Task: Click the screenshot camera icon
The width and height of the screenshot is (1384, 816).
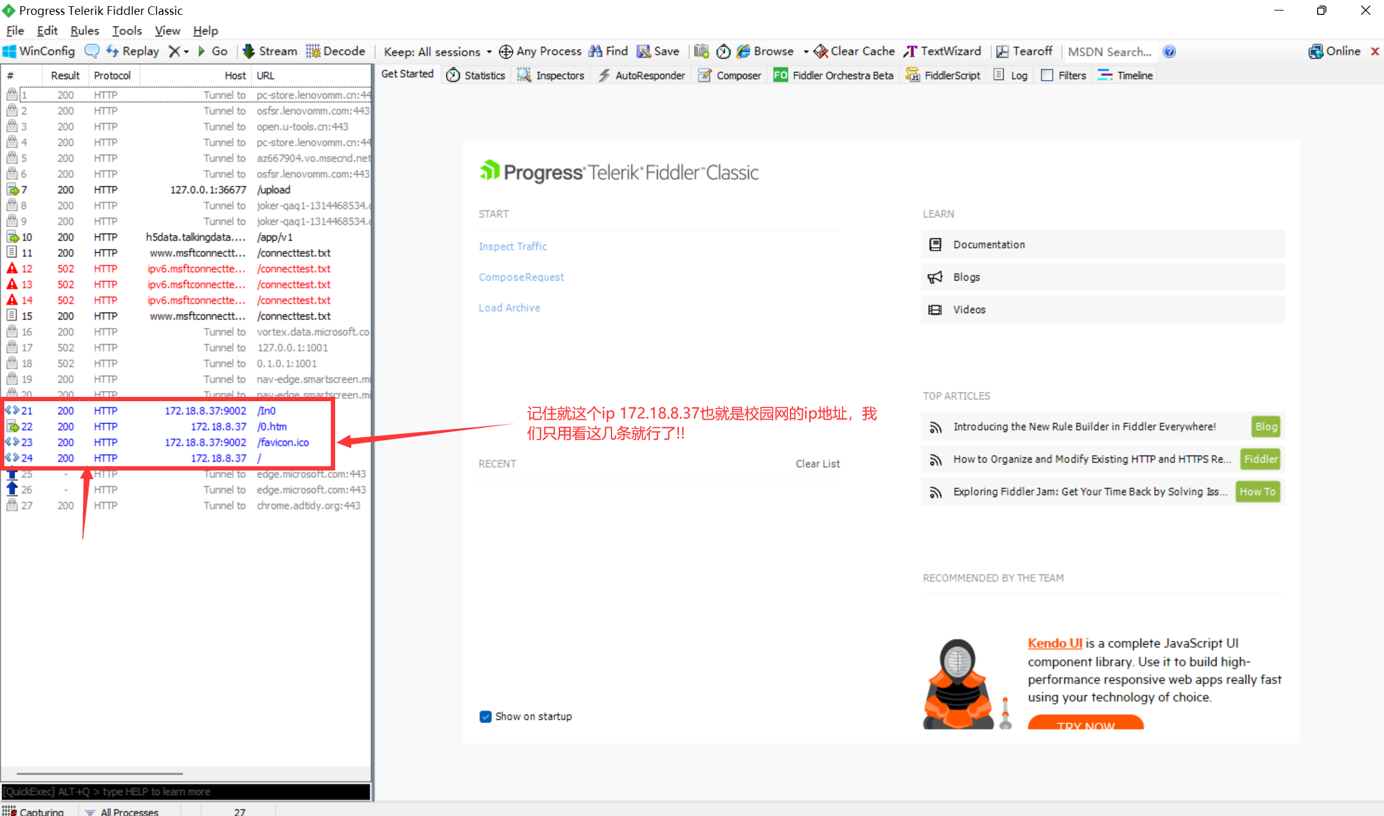Action: [x=701, y=51]
